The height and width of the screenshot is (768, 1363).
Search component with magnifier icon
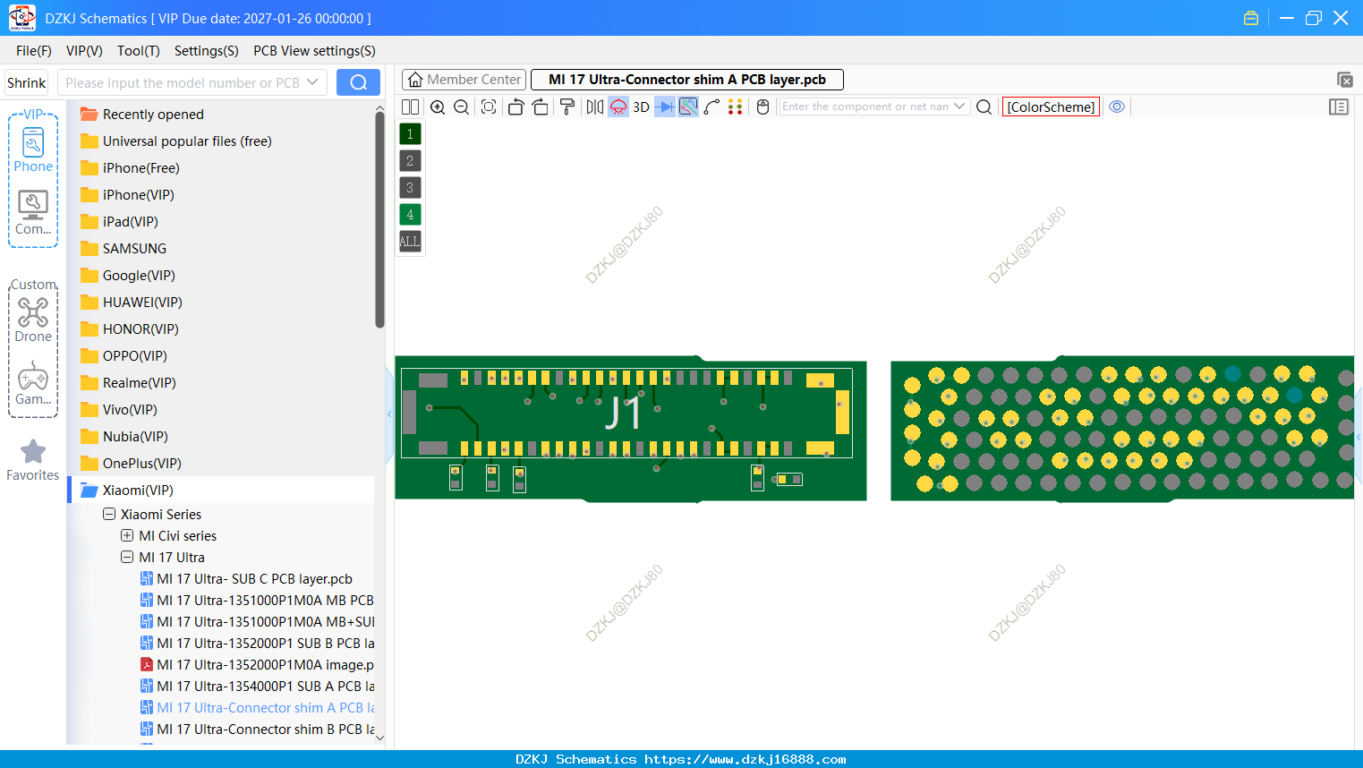tap(984, 107)
